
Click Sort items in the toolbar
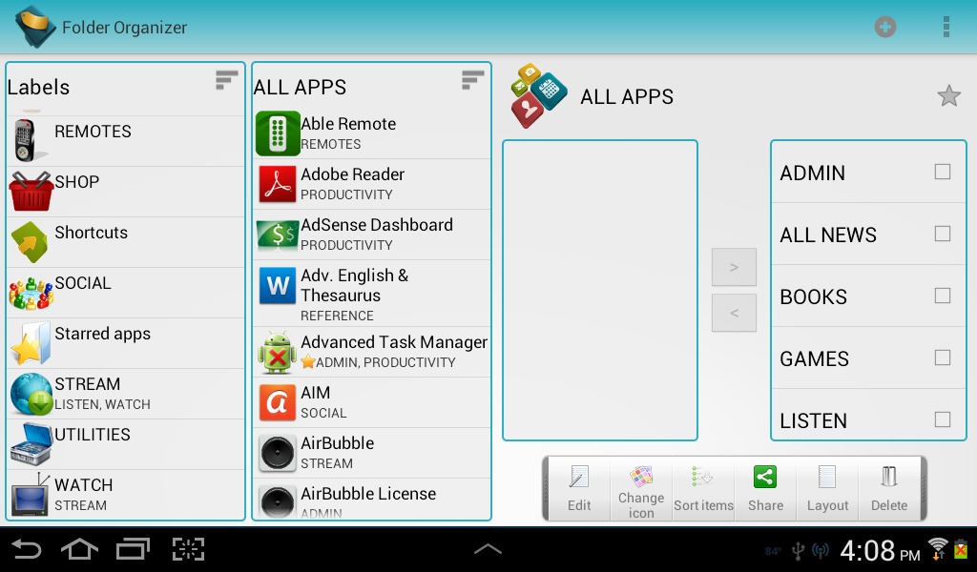[703, 489]
